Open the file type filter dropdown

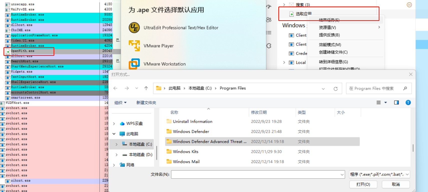407,174
